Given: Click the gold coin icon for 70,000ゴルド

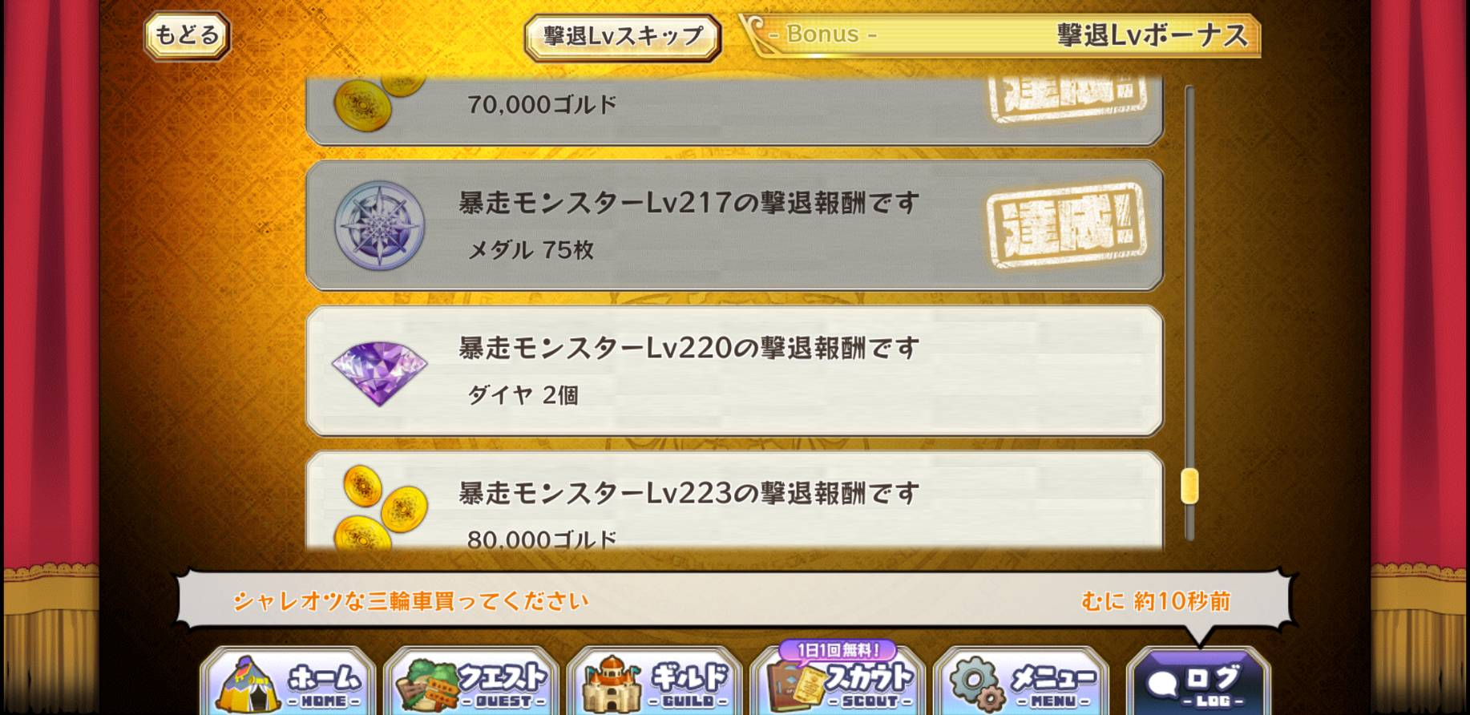Looking at the screenshot, I should 373,104.
